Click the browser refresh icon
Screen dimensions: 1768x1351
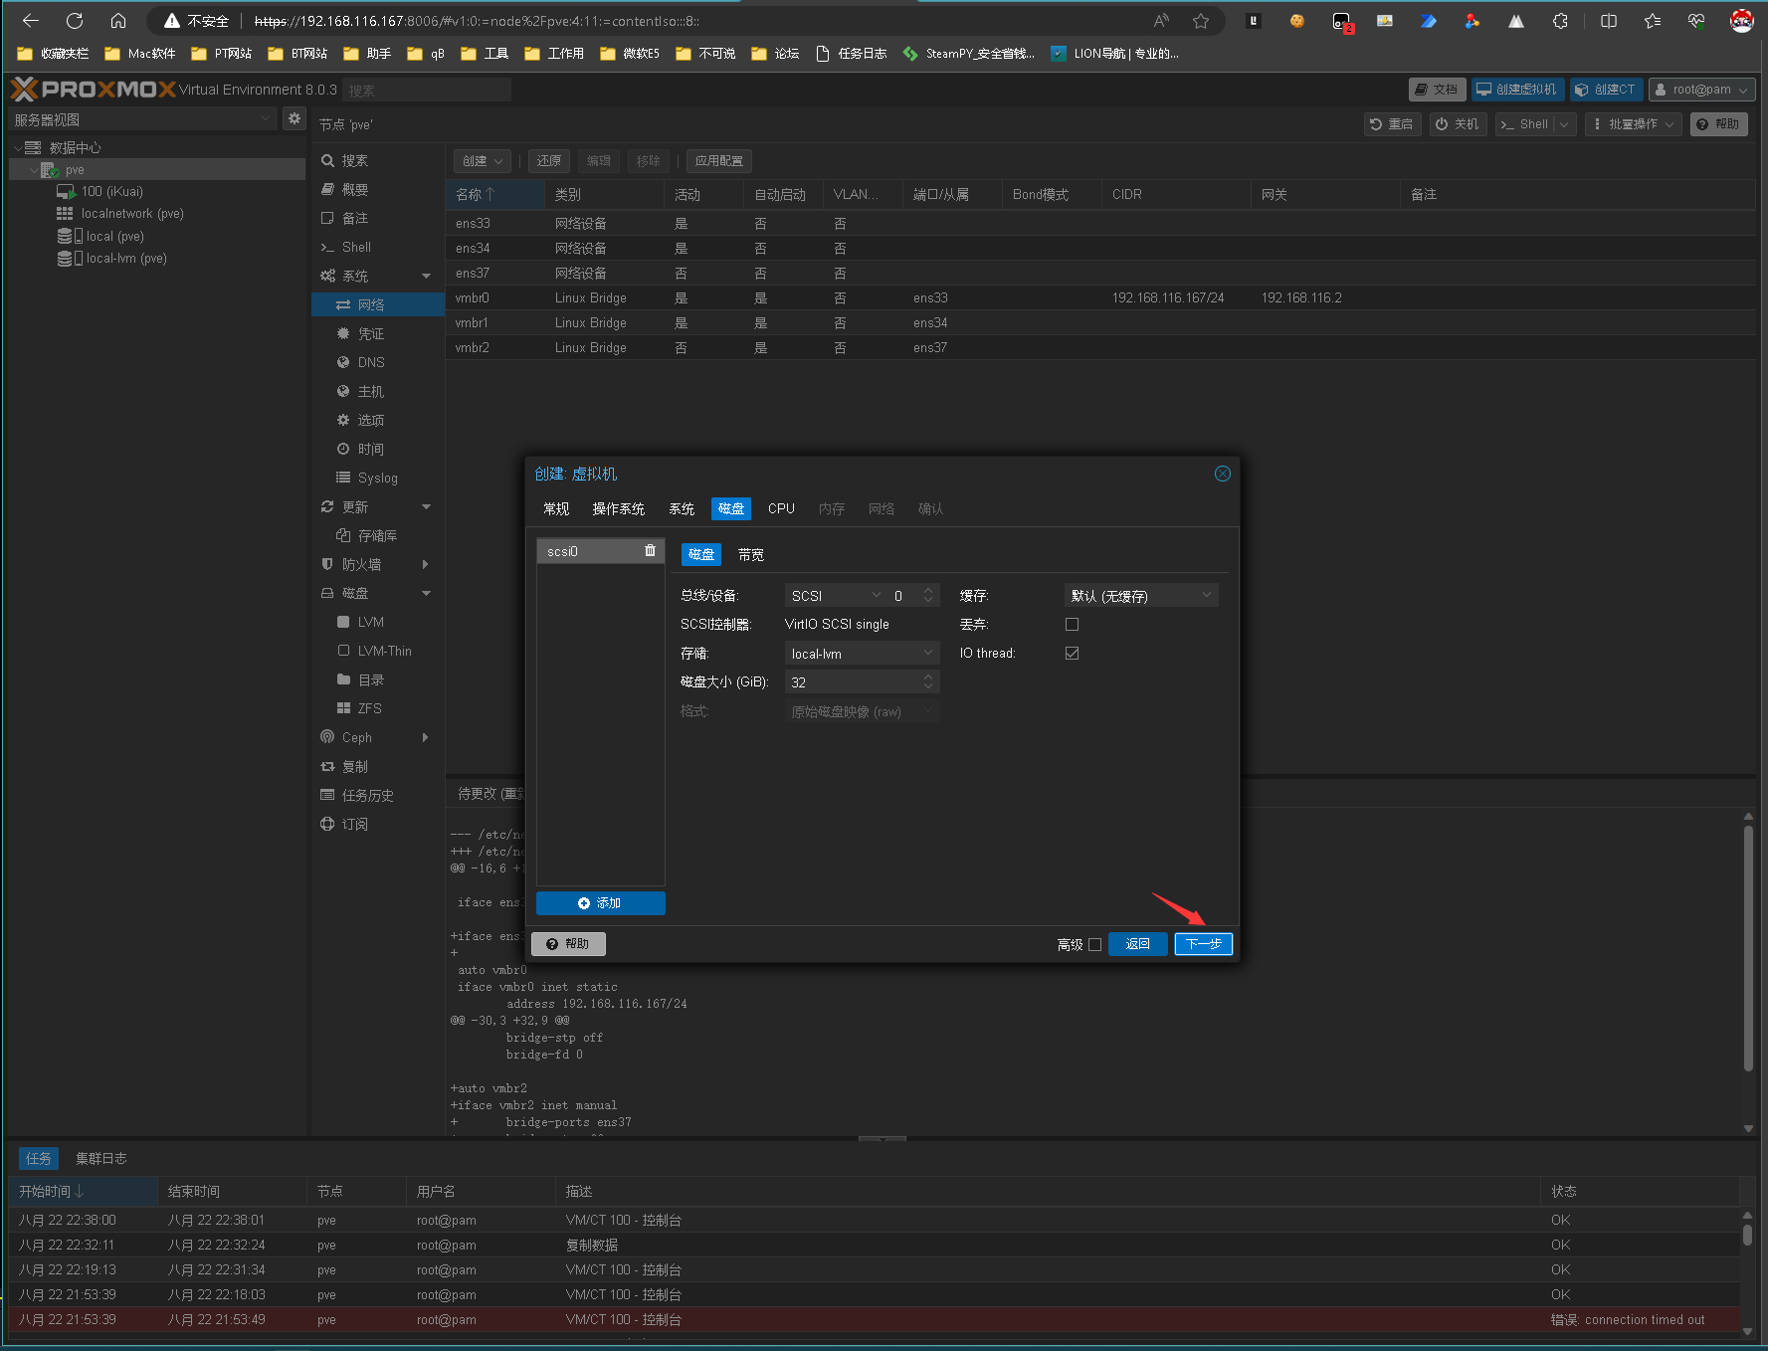[75, 21]
